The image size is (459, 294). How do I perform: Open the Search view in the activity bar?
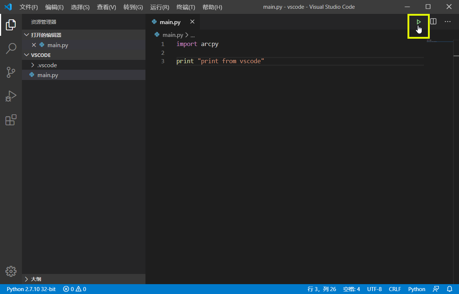(11, 48)
